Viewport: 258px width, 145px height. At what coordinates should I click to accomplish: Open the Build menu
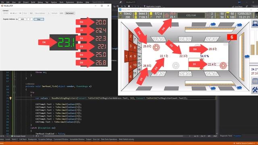click(x=33, y=2)
